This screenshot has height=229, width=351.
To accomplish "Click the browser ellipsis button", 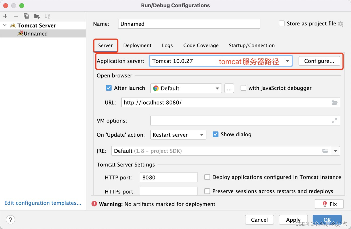I will pos(229,88).
